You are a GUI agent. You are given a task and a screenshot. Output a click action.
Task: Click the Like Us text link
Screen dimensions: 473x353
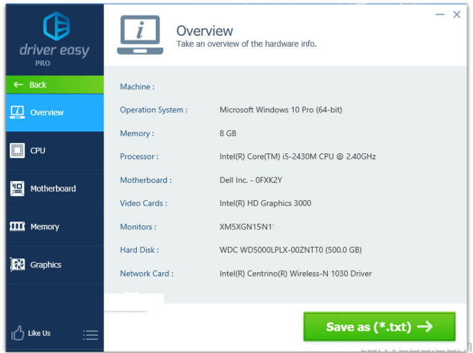pyautogui.click(x=39, y=333)
